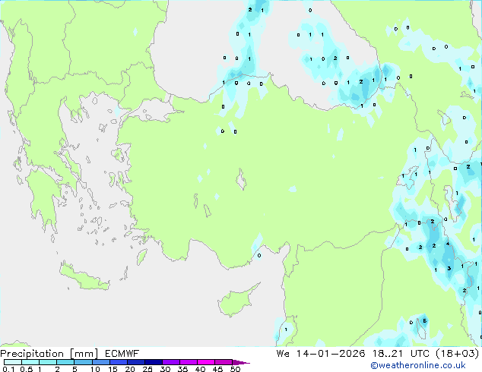Select the 10–15 mm legend swatch

pos(100,362)
